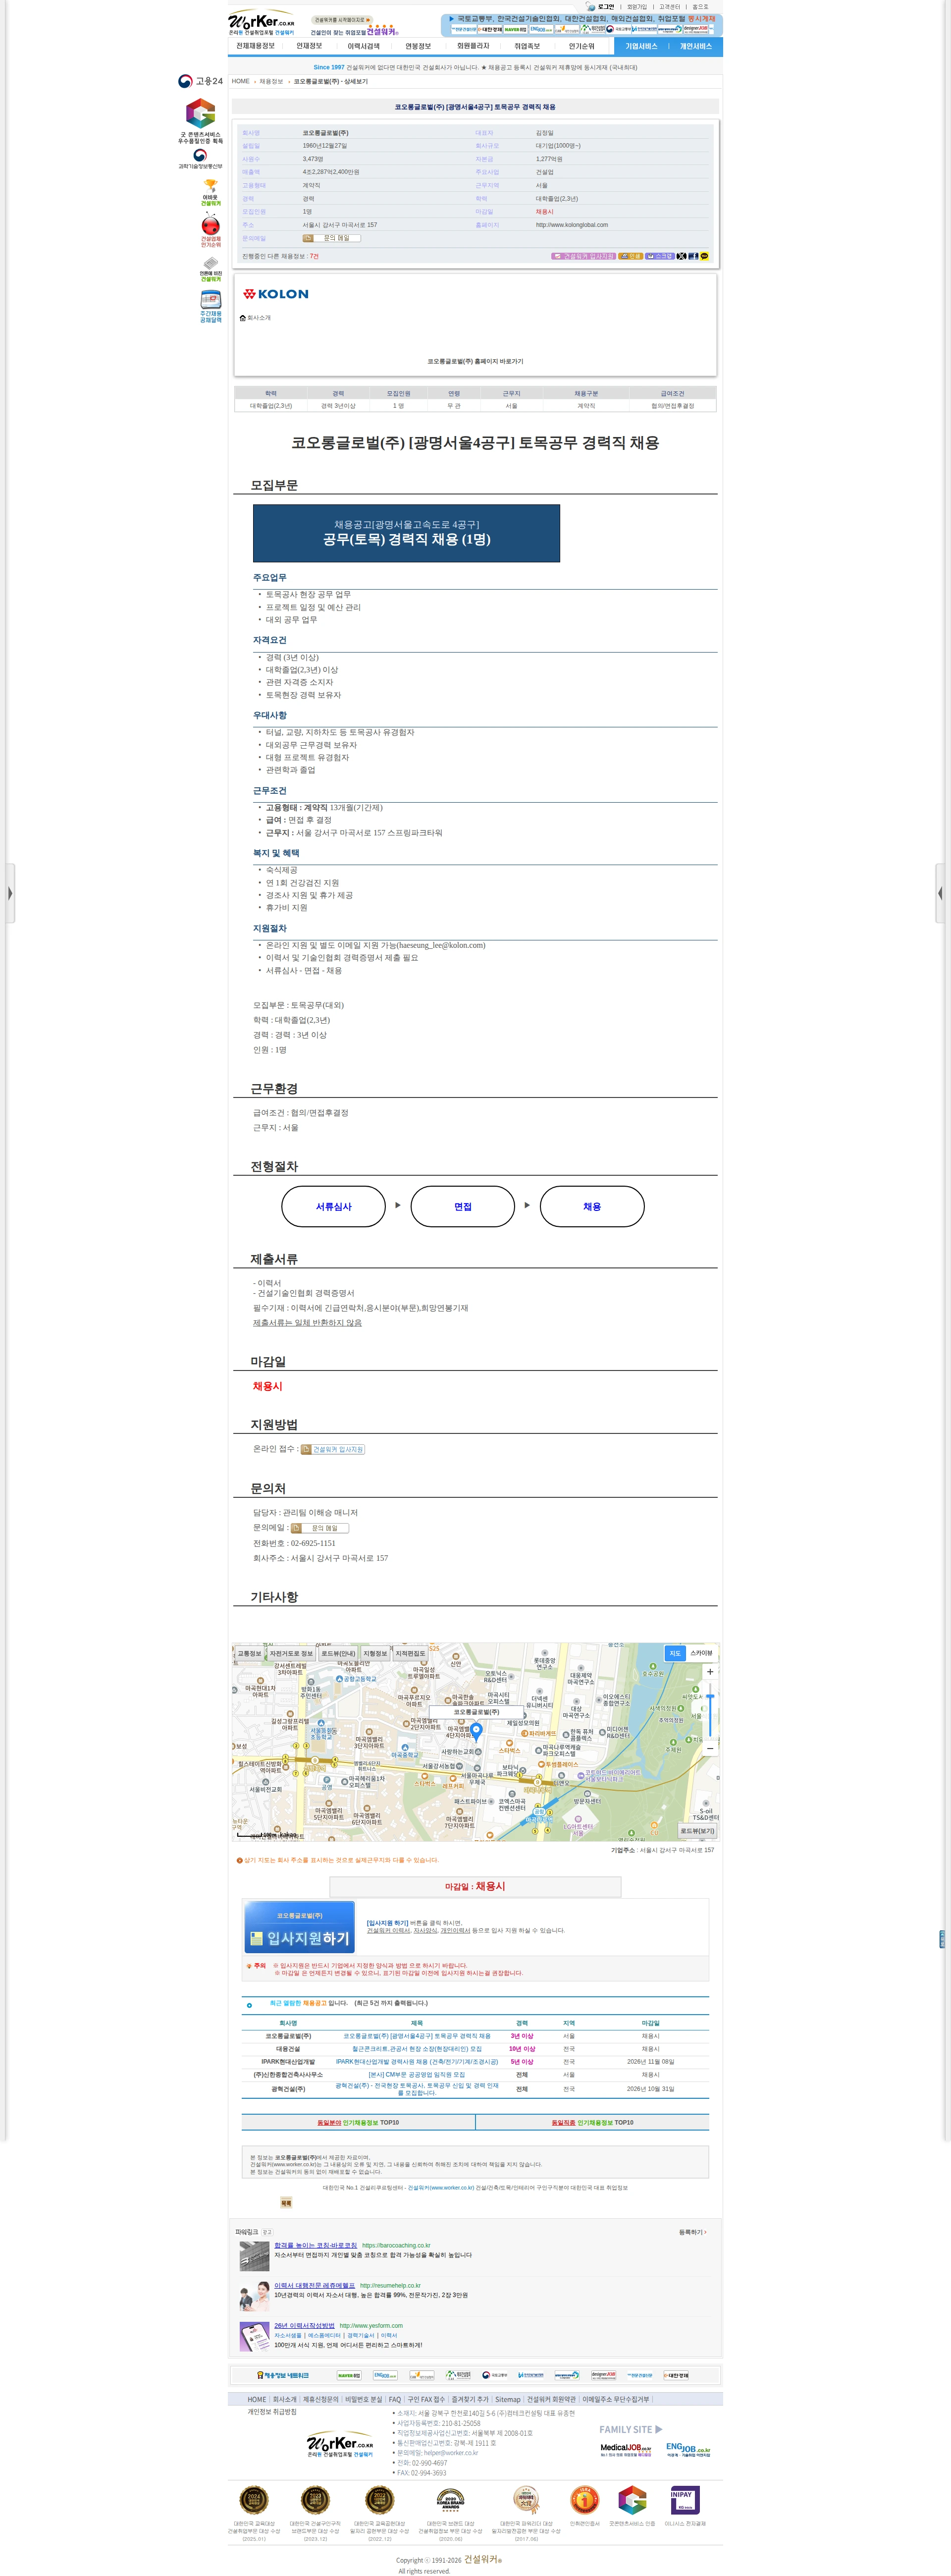
Task: Share this job on Facebook
Action: 694,256
